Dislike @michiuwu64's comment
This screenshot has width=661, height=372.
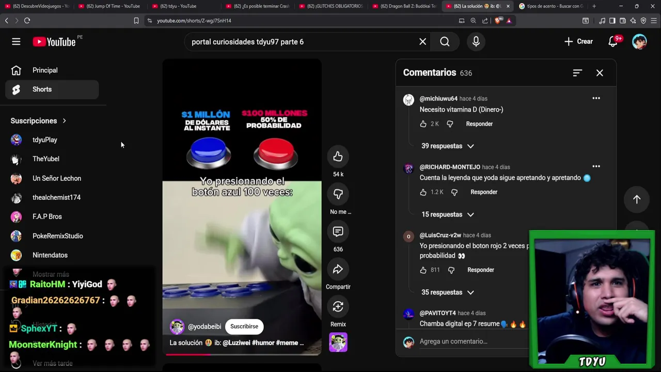[x=450, y=124]
